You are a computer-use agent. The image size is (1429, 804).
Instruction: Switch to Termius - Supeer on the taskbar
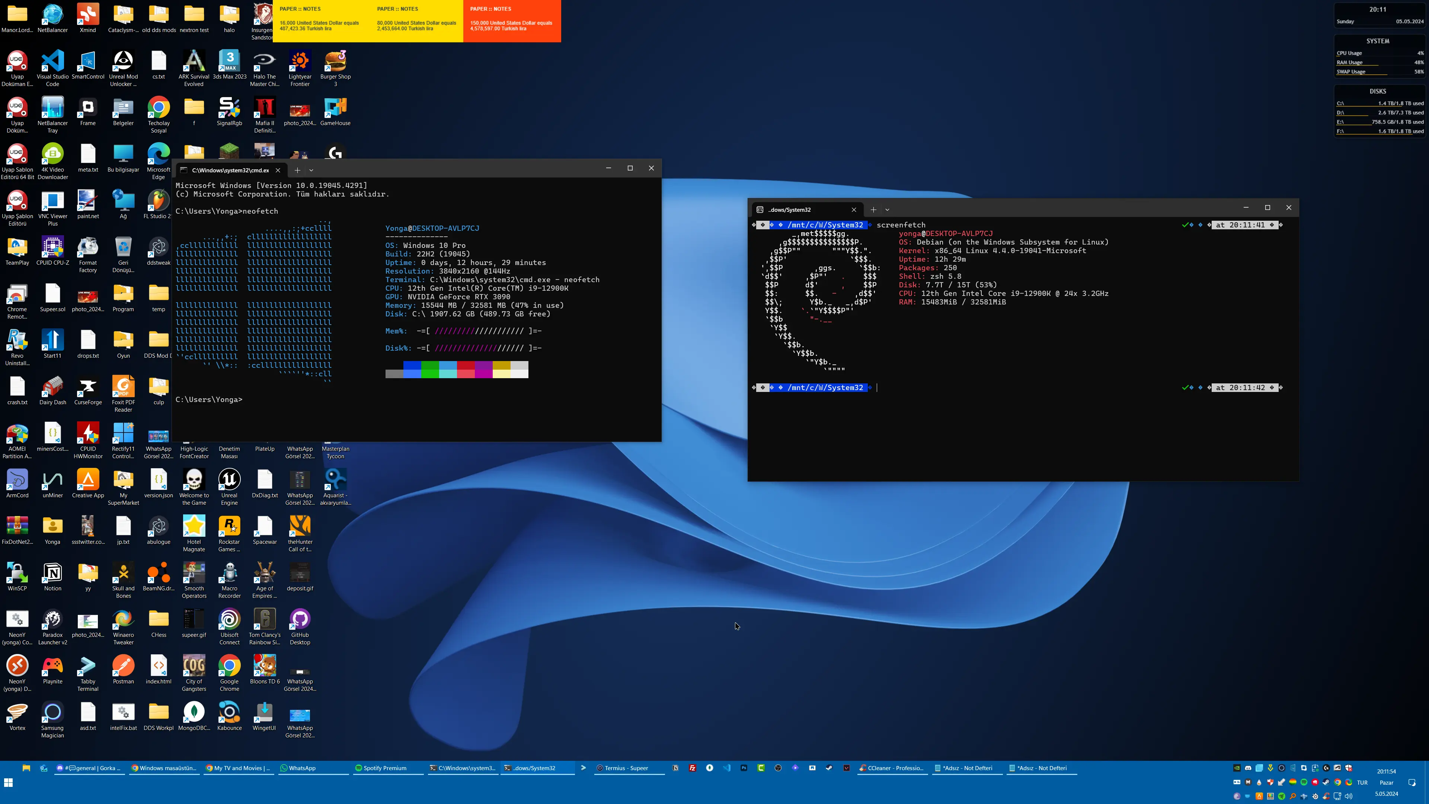pos(629,768)
